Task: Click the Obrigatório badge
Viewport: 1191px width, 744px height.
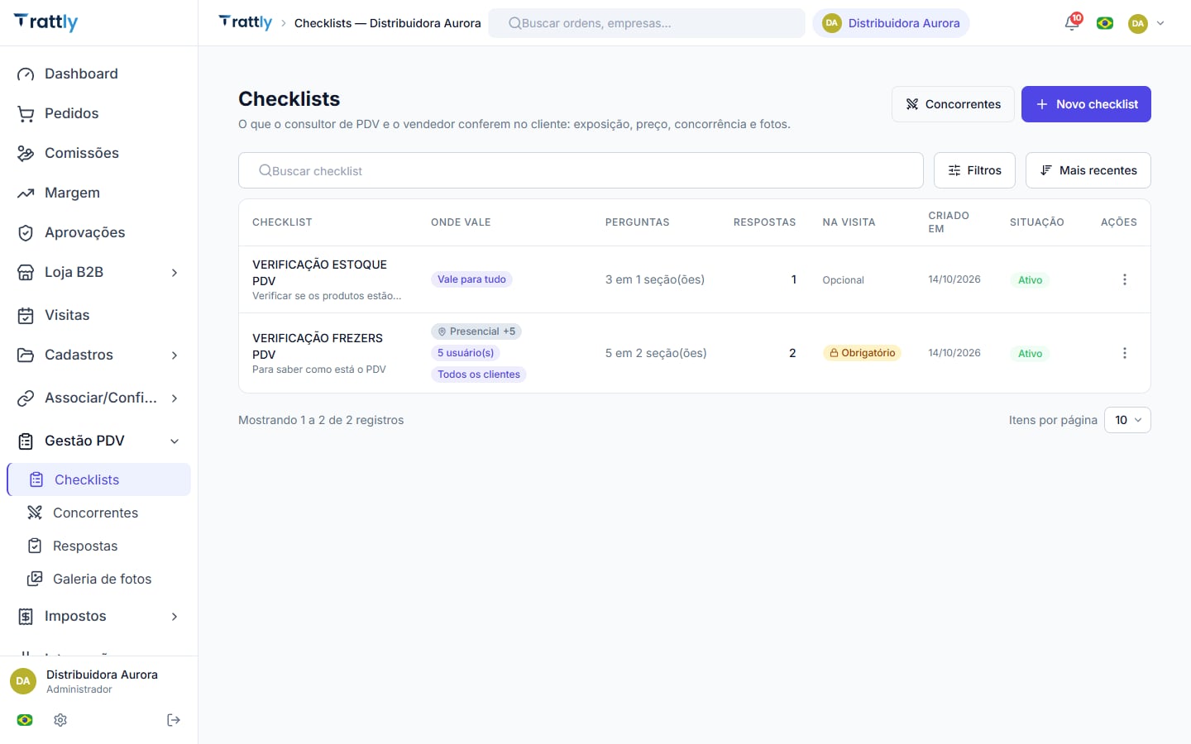Action: [862, 353]
